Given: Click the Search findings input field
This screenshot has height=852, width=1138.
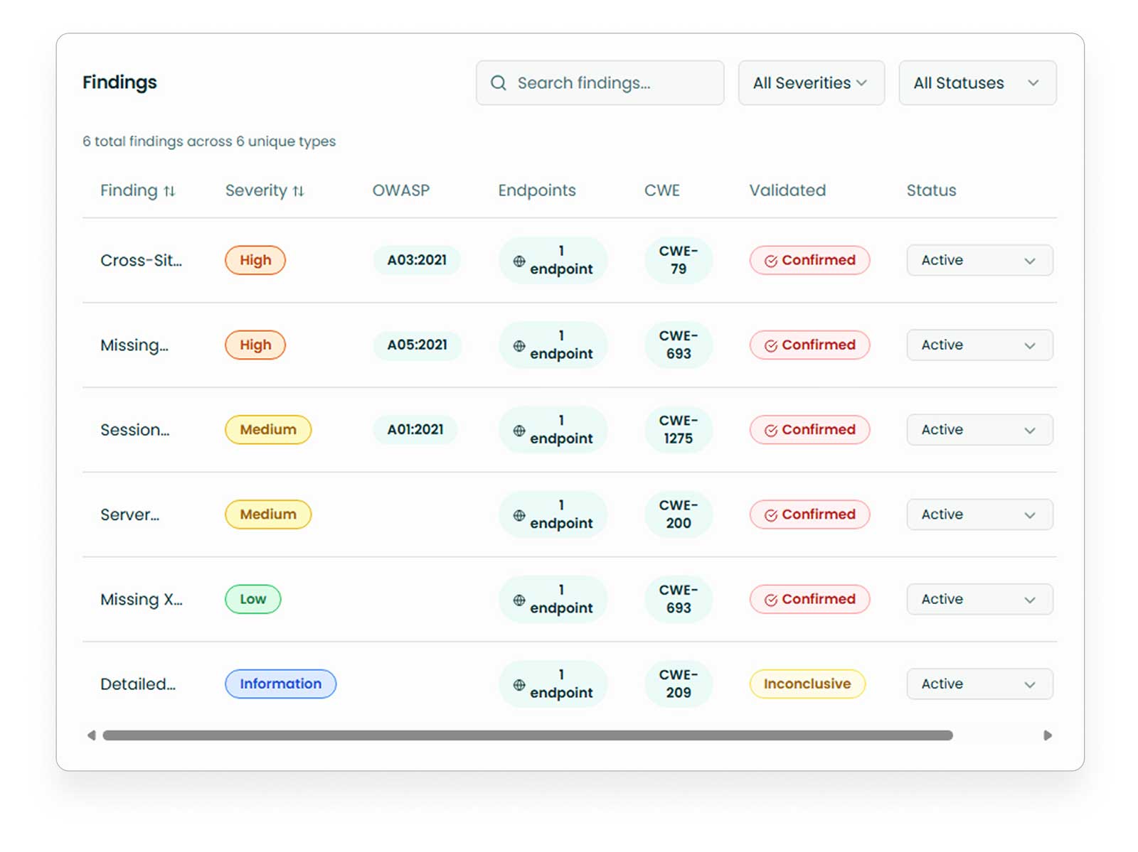Looking at the screenshot, I should [600, 82].
